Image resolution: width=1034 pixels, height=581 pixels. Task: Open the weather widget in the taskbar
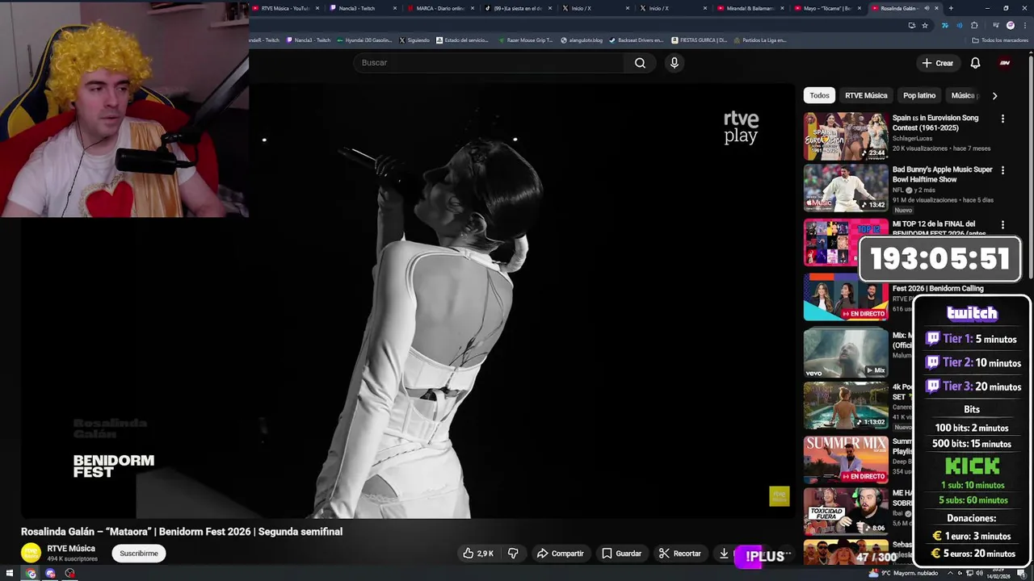coord(903,574)
